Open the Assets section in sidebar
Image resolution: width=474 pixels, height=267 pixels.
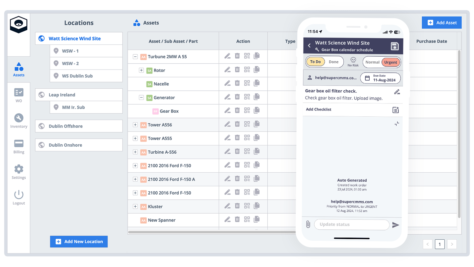(x=19, y=70)
